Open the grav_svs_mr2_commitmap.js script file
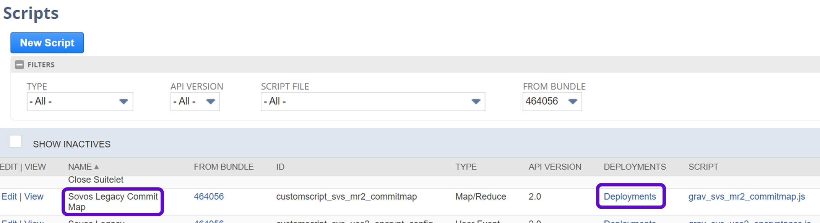The width and height of the screenshot is (820, 223). tap(747, 197)
